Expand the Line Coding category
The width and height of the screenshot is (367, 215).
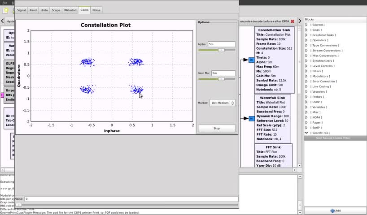[x=306, y=86]
